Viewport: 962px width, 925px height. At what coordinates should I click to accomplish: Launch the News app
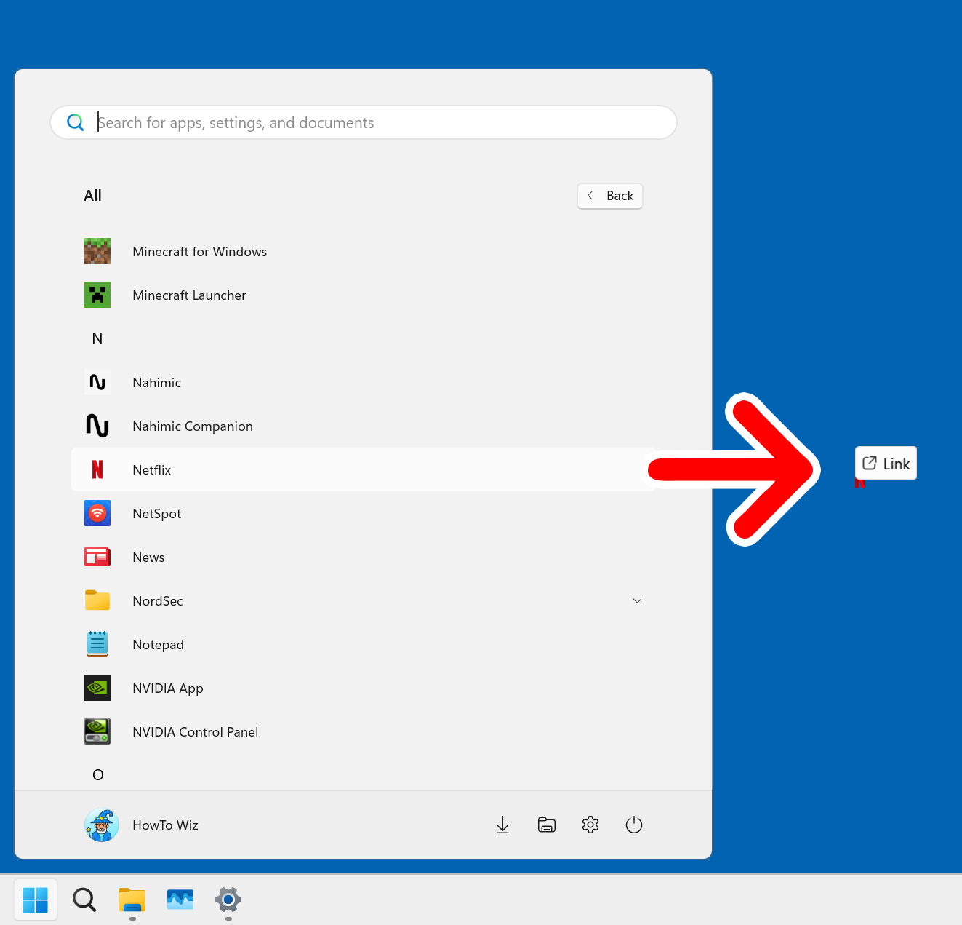click(x=148, y=557)
